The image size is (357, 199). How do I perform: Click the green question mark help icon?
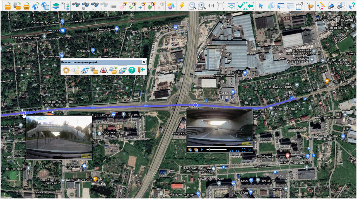pos(132,70)
